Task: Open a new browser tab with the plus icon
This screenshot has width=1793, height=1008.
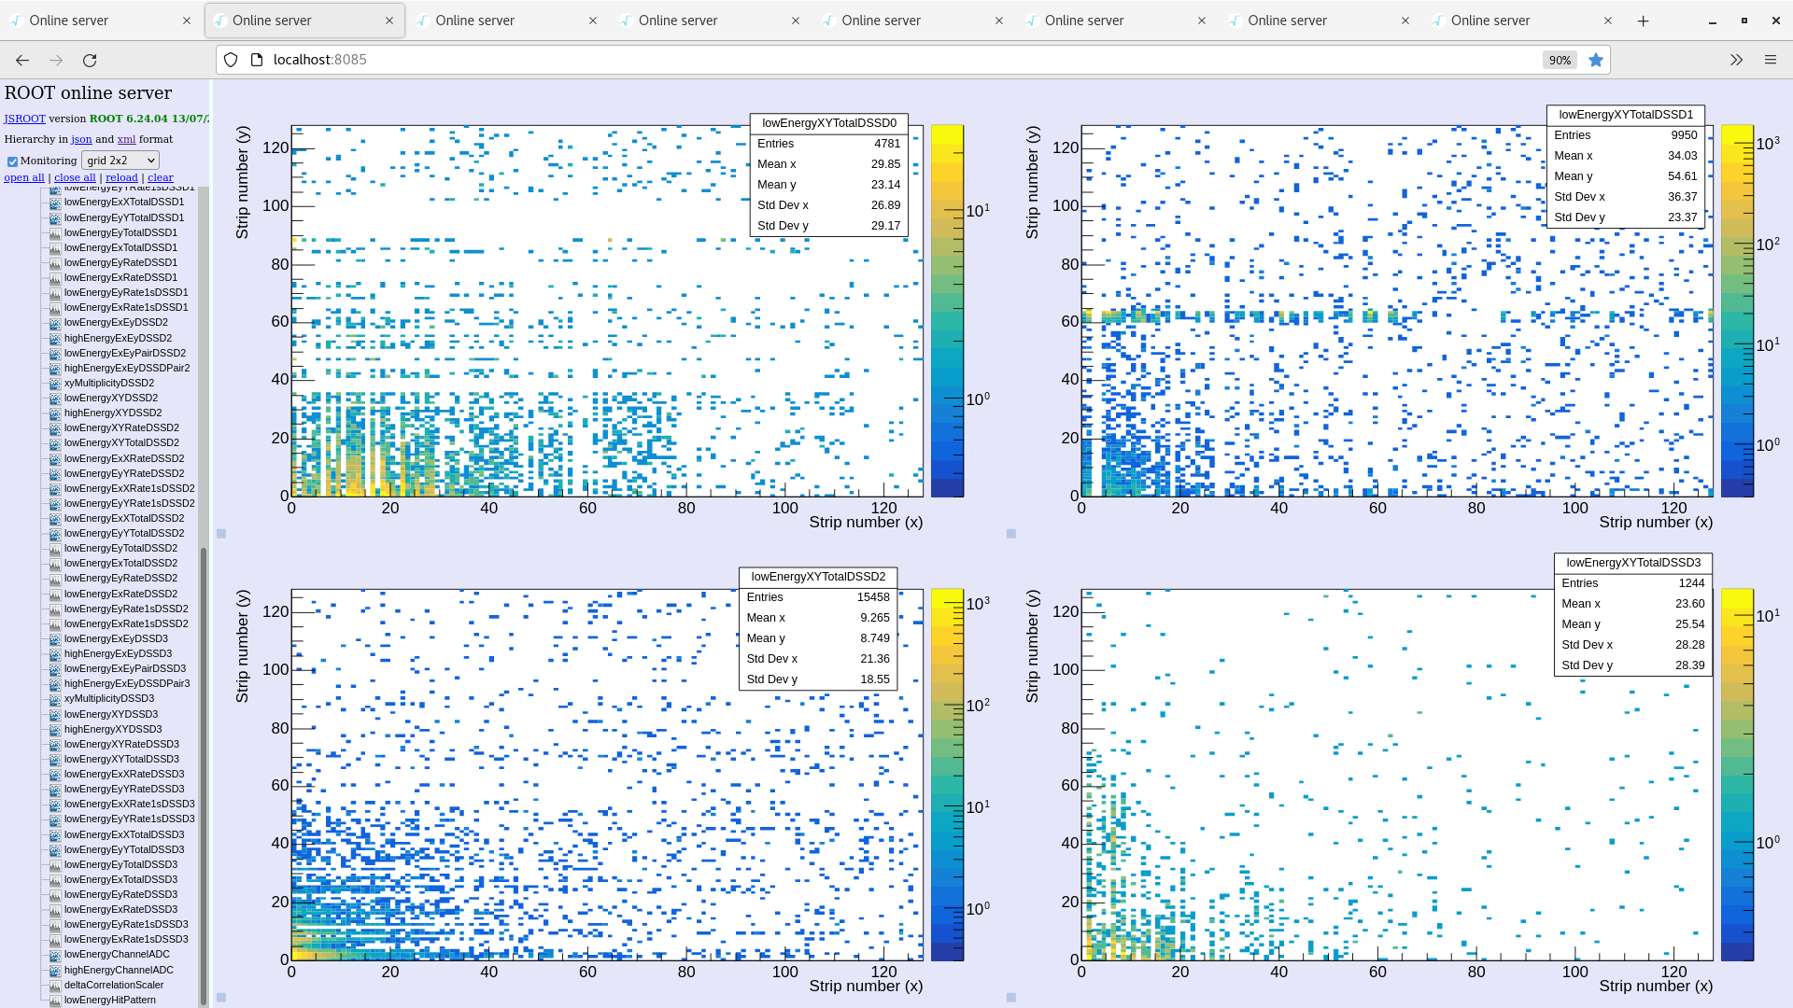Action: tap(1644, 20)
